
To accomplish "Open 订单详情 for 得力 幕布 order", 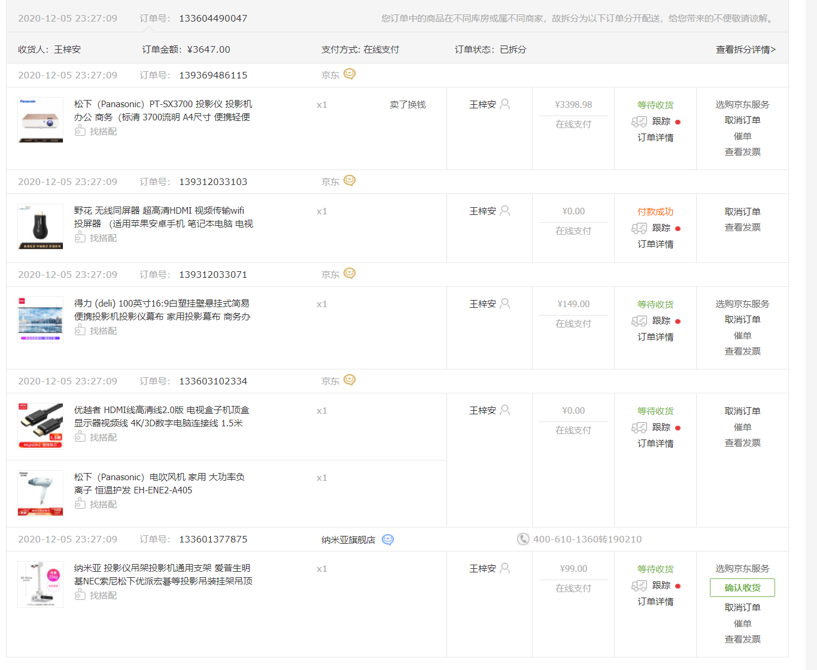I will coord(655,337).
